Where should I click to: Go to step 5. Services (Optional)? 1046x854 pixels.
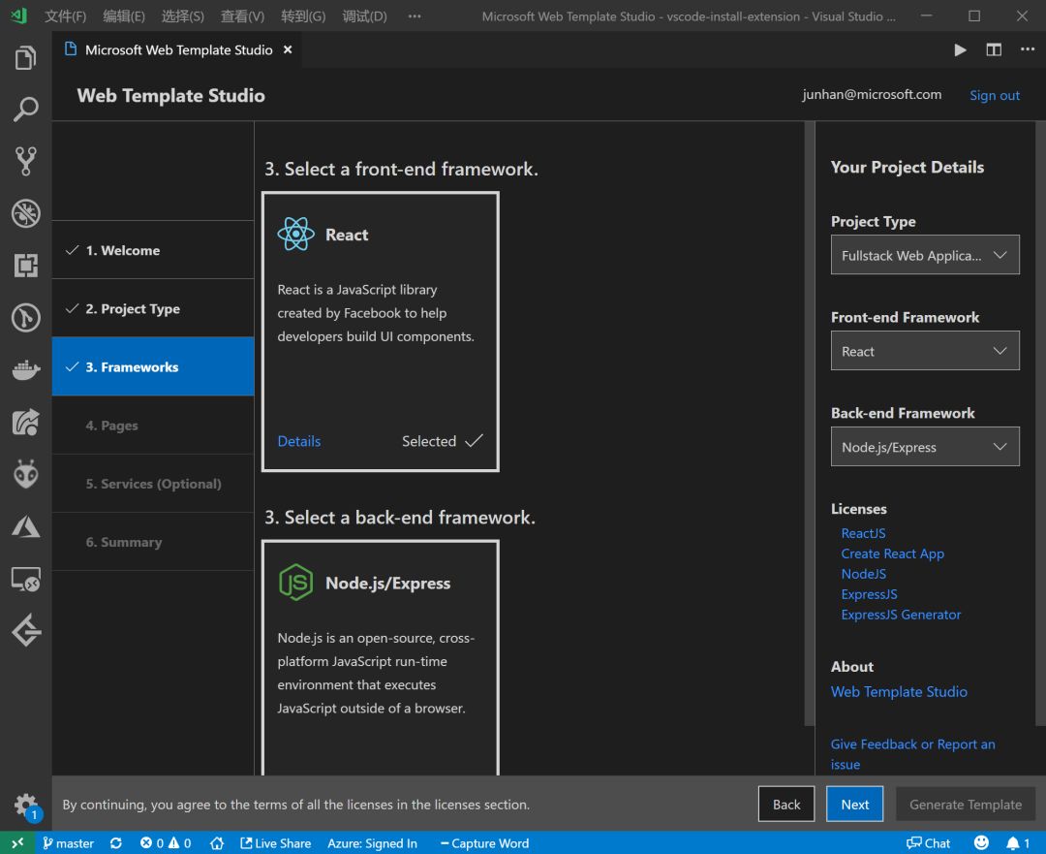point(153,484)
